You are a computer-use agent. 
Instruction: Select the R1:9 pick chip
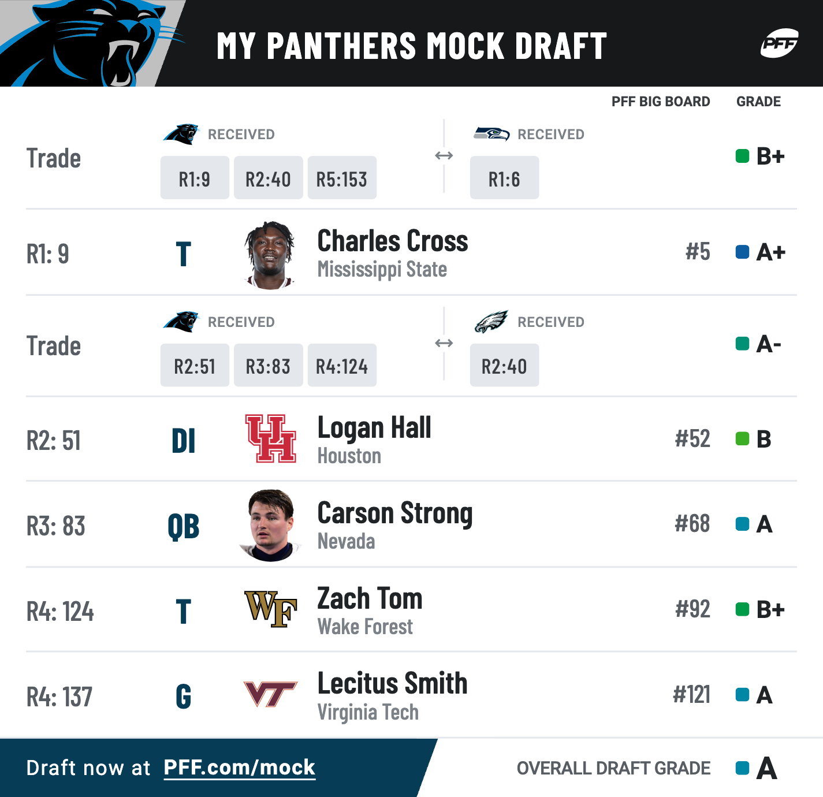[x=195, y=178]
